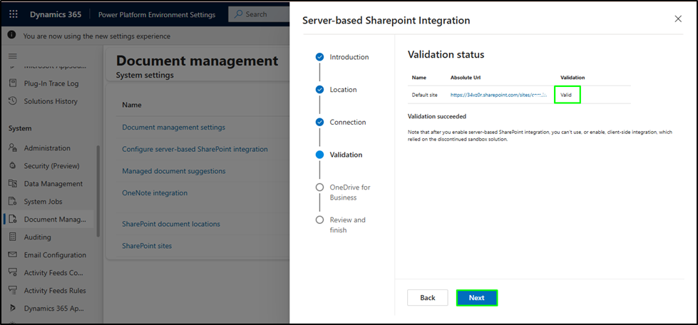Click the hamburger menu icon in sidebar
The width and height of the screenshot is (698, 325).
pos(12,55)
